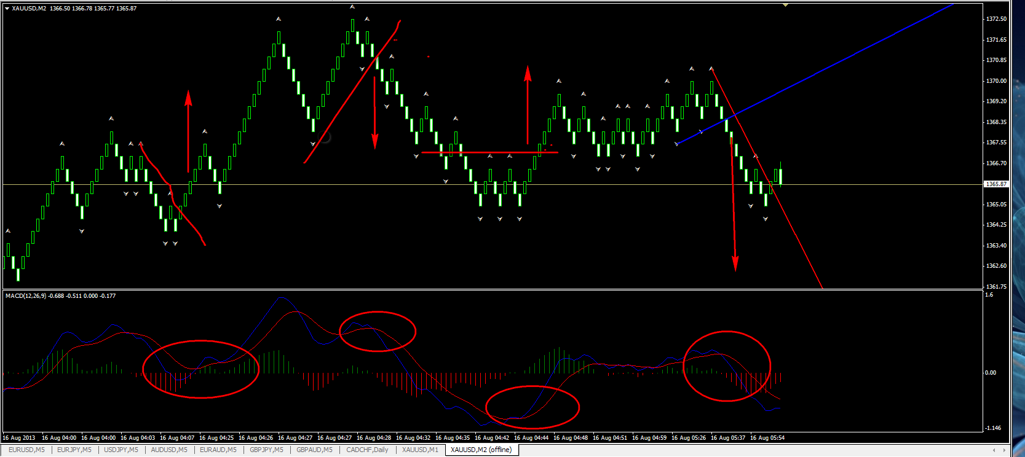Screen dimensions: 1025x457
Task: Click the yellow chart-shift triangle marker at top
Action: (785, 5)
